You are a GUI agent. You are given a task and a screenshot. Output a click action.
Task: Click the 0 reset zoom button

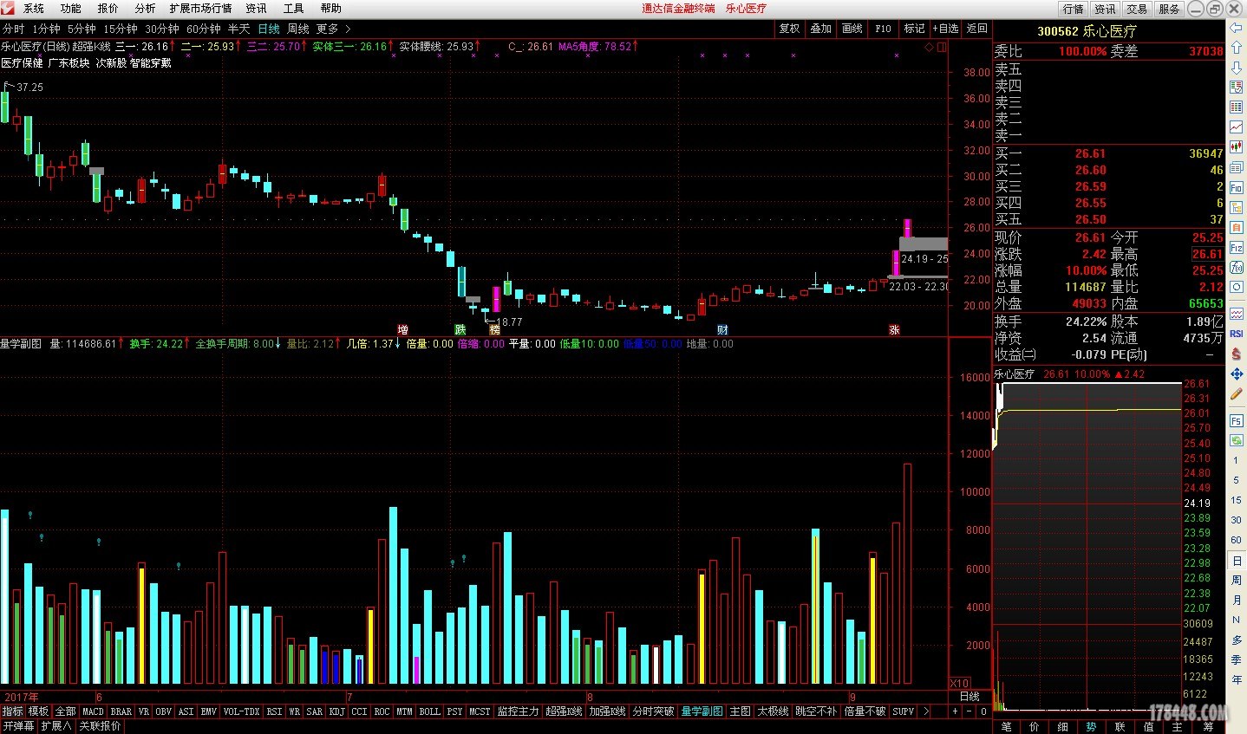pos(983,711)
